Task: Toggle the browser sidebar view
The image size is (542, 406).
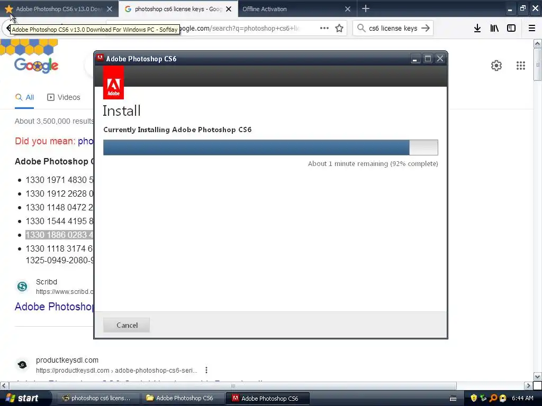Action: click(x=511, y=28)
